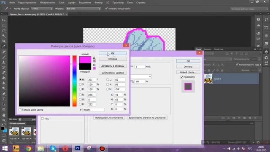This screenshot has width=270, height=152.
Task: Open the Layers panel icon in dock
Action: (266, 52)
